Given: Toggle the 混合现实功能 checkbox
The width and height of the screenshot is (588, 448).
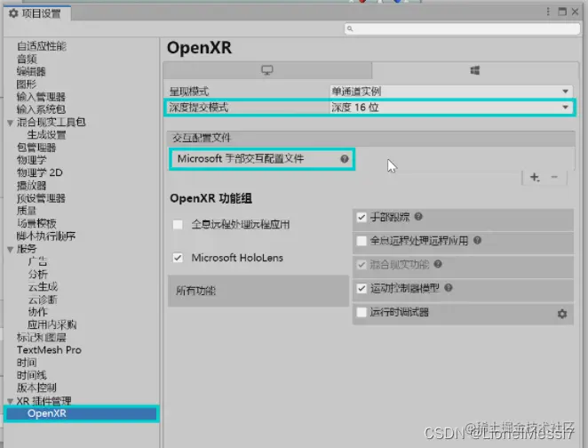Looking at the screenshot, I should (x=362, y=265).
